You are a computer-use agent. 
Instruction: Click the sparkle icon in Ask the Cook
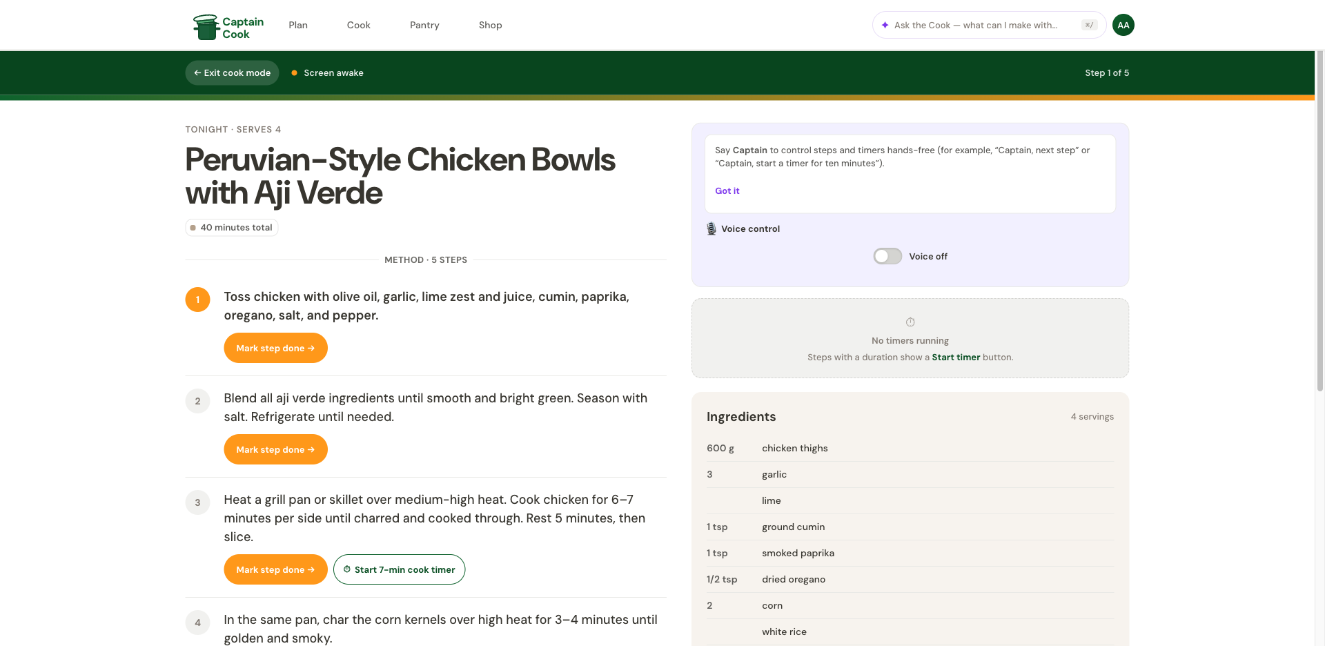(885, 25)
